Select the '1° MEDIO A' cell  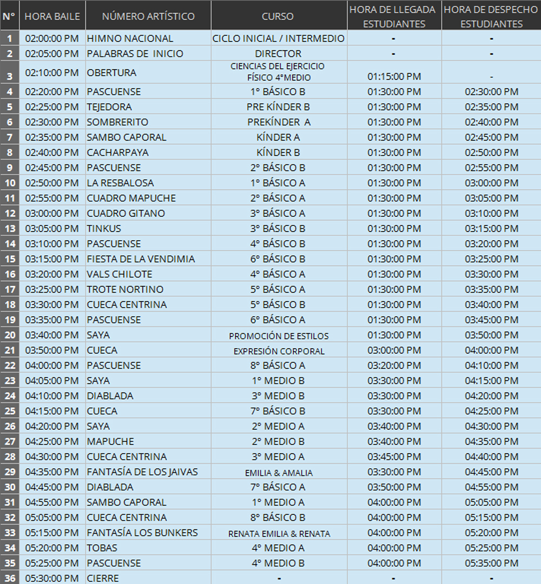click(279, 502)
